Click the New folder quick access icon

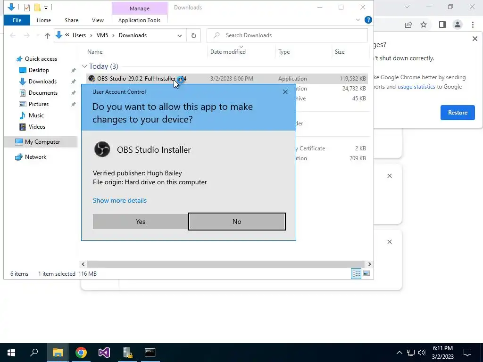click(37, 7)
